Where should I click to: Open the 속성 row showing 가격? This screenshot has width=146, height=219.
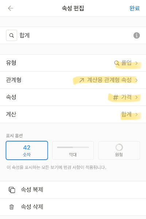(73, 97)
